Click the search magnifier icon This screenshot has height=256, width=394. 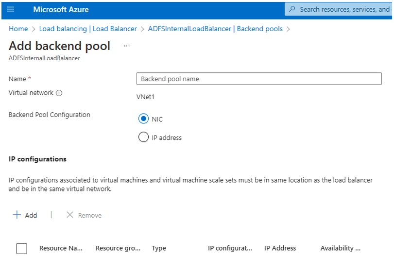point(292,9)
